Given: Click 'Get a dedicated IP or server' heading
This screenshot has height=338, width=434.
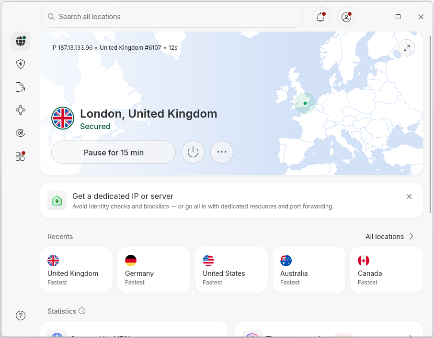Looking at the screenshot, I should pos(123,196).
